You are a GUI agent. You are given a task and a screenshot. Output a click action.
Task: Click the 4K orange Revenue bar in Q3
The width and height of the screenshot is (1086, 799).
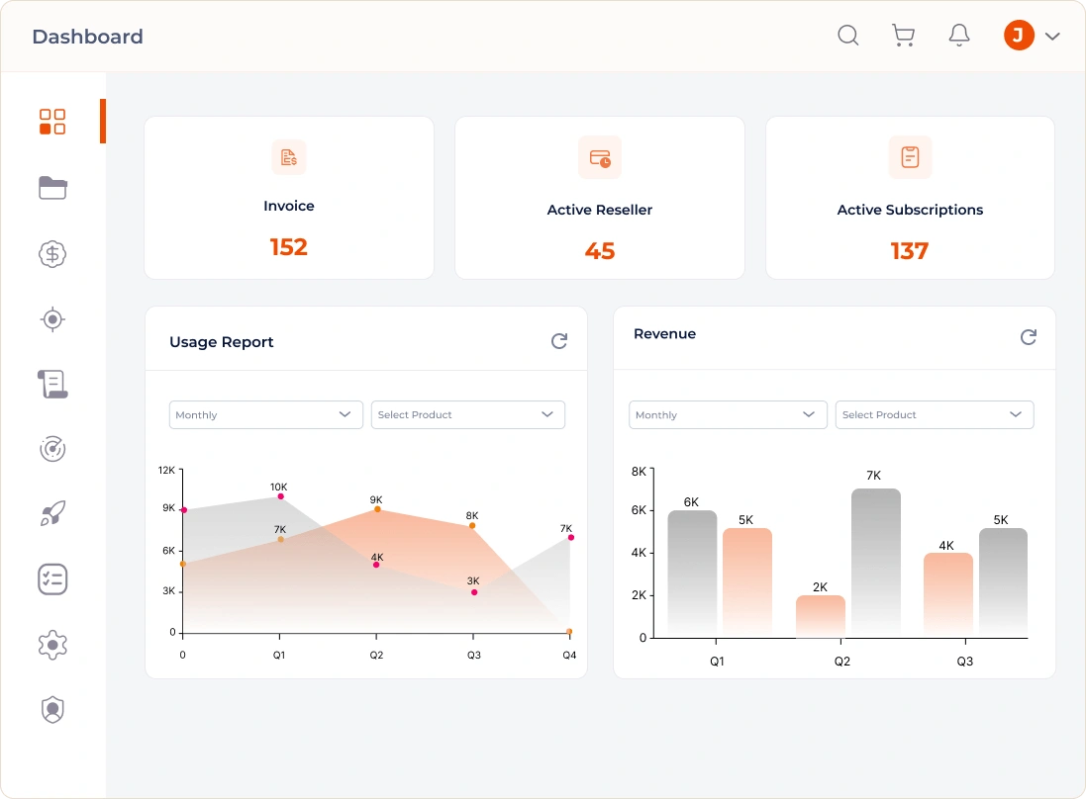point(947,595)
